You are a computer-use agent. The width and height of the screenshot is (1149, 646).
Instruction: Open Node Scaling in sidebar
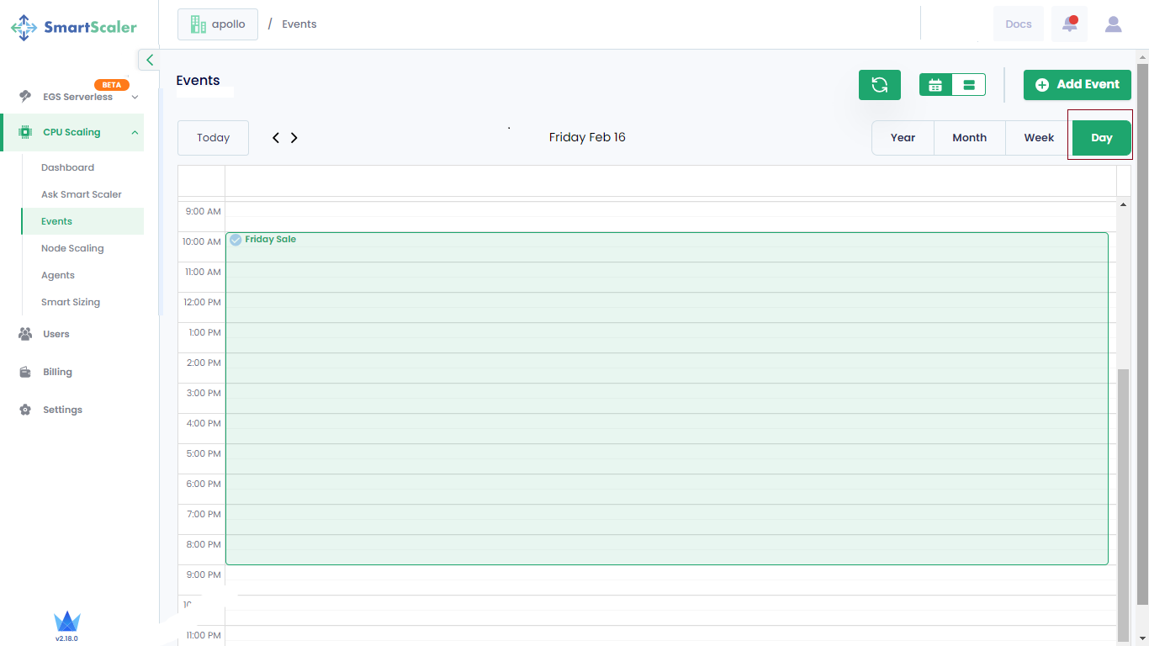pos(72,248)
